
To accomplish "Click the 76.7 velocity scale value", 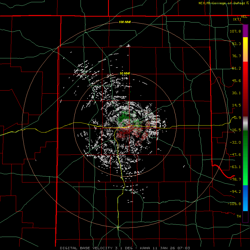I will click(x=236, y=56).
